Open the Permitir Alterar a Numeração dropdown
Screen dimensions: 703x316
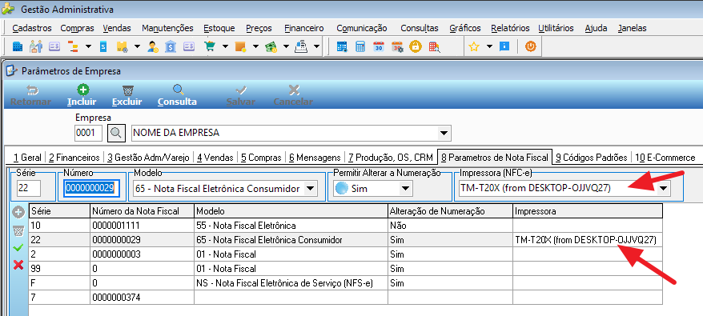pyautogui.click(x=405, y=189)
